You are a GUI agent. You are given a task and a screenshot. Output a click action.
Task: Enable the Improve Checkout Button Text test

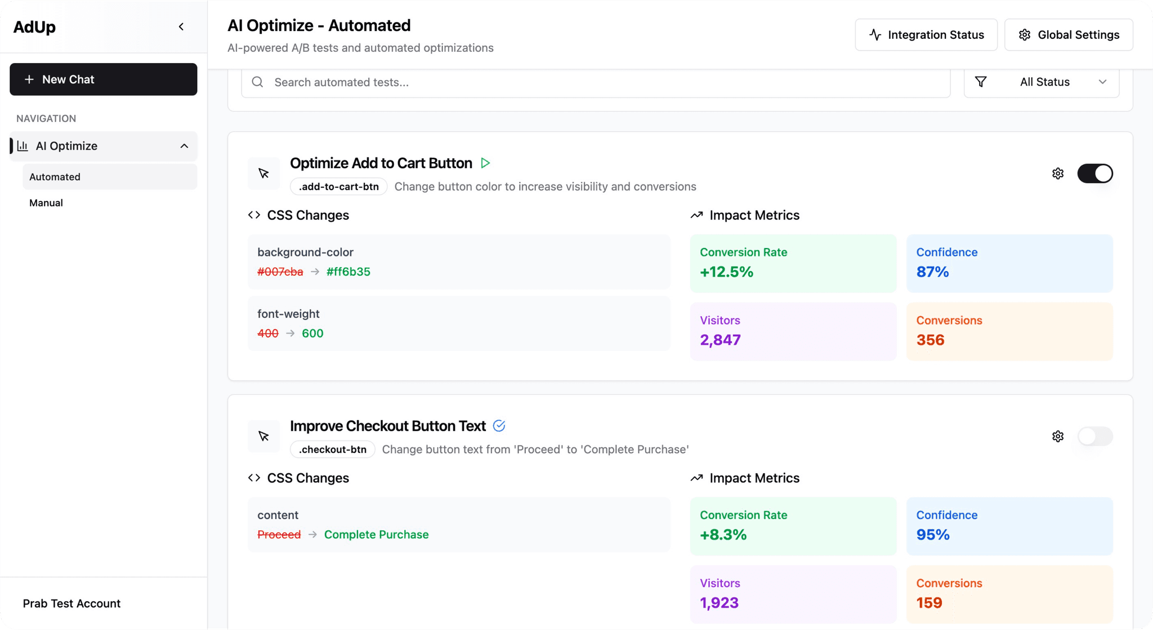pos(1095,436)
